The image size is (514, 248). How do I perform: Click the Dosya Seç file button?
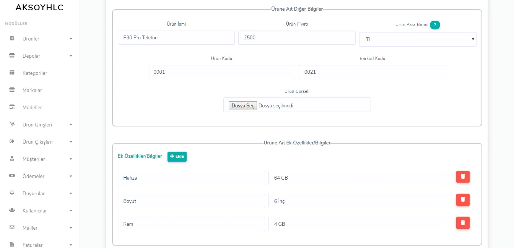coord(243,106)
